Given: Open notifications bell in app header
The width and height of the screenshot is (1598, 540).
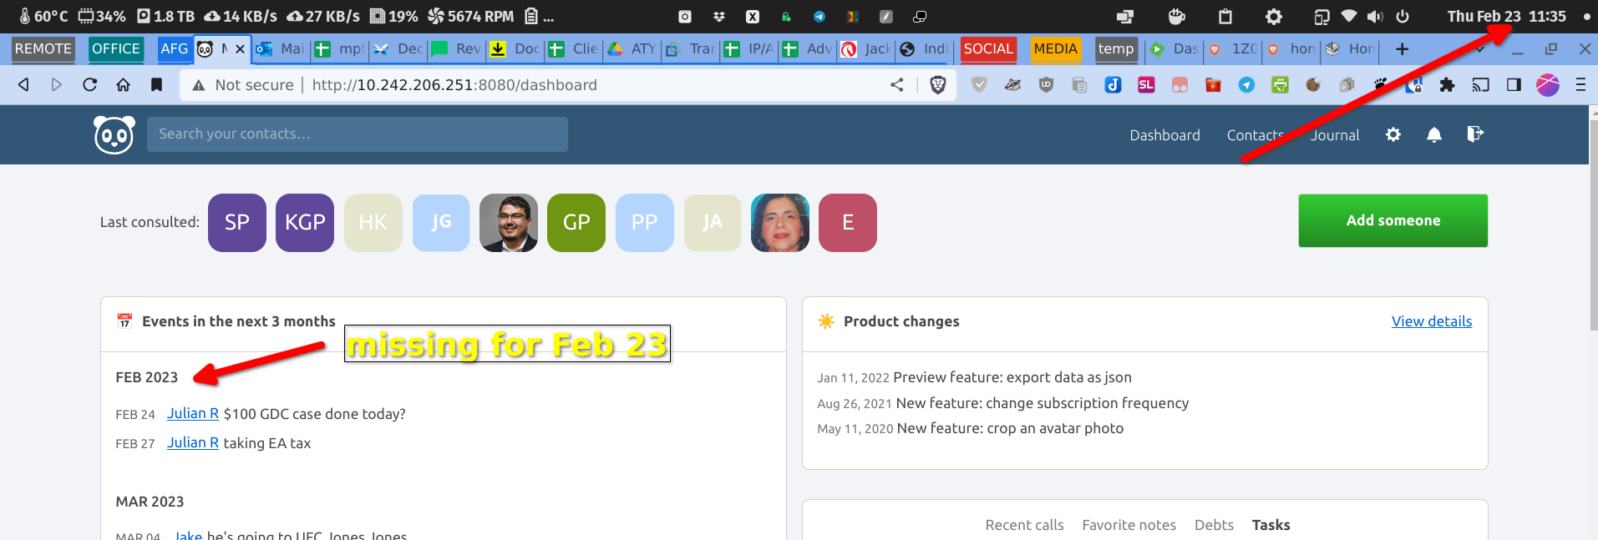Looking at the screenshot, I should 1434,134.
